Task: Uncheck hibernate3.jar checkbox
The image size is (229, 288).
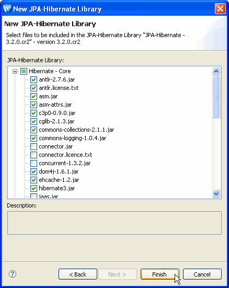Action: pos(33,188)
